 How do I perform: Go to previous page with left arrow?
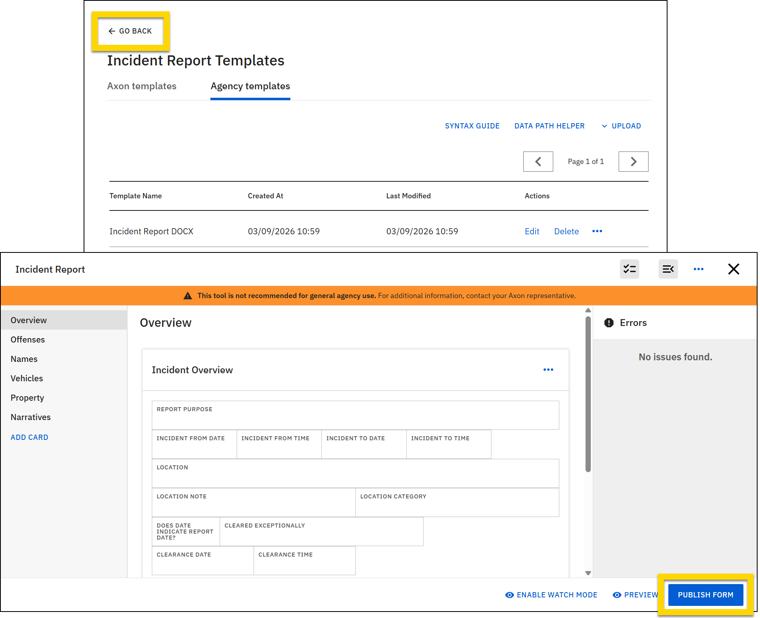[x=538, y=161]
